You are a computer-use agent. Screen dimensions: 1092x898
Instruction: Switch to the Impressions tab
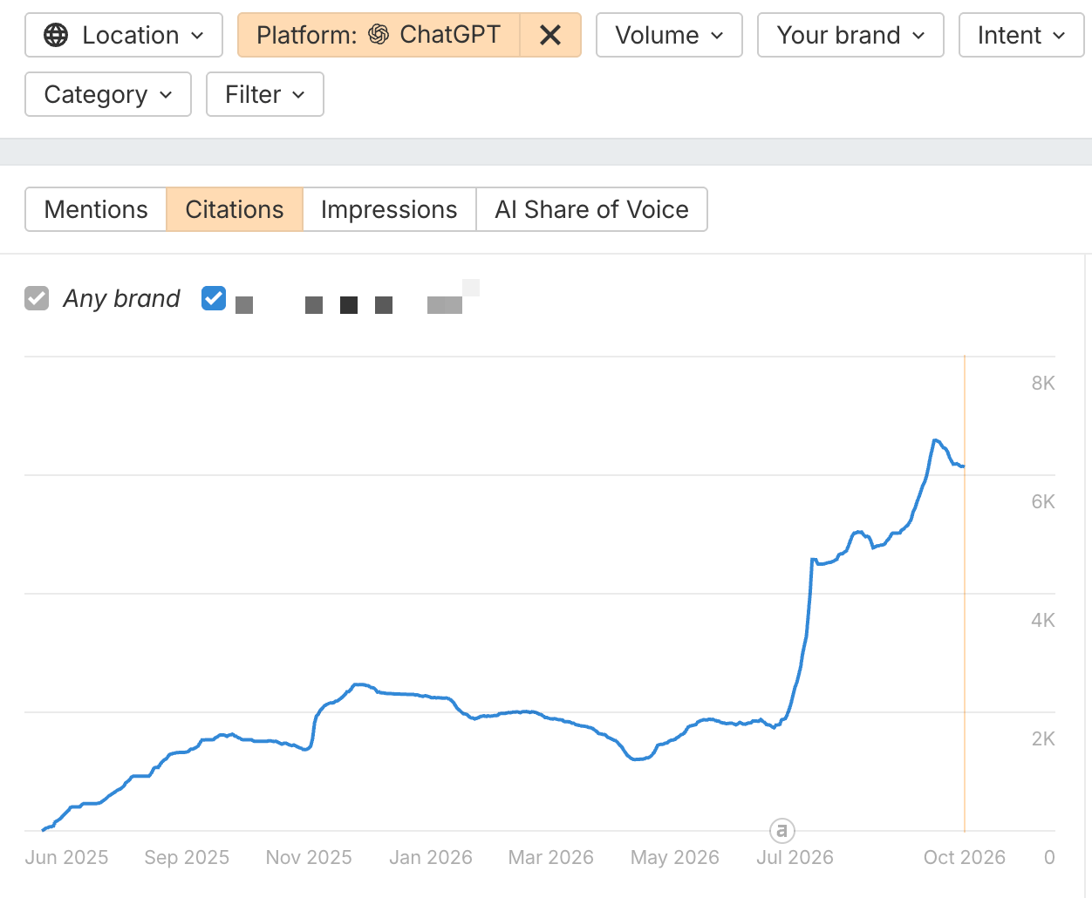[389, 209]
